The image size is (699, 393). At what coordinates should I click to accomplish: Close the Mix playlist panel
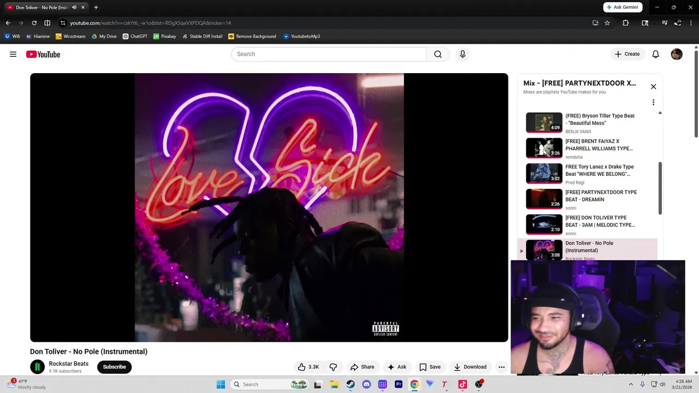tap(653, 86)
